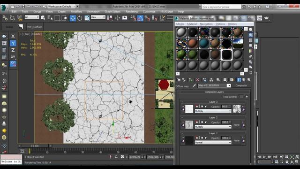The height and width of the screenshot is (169, 300).
Task: Click the Make Material Copy icon
Action: coord(204,79)
